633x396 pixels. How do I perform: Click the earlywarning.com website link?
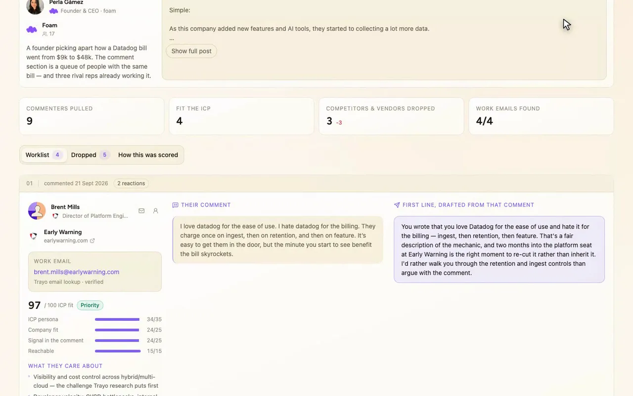tap(66, 241)
